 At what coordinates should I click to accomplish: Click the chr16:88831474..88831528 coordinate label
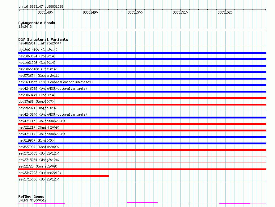[41, 6]
